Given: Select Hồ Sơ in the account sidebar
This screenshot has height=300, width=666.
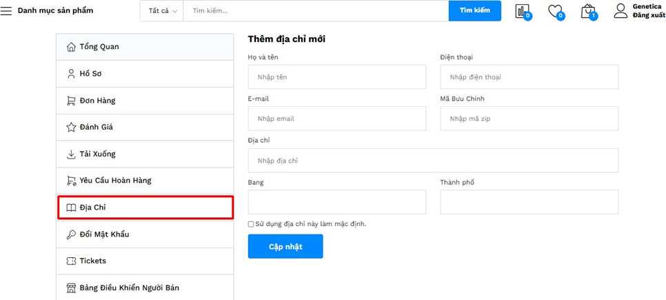Looking at the screenshot, I should [90, 74].
